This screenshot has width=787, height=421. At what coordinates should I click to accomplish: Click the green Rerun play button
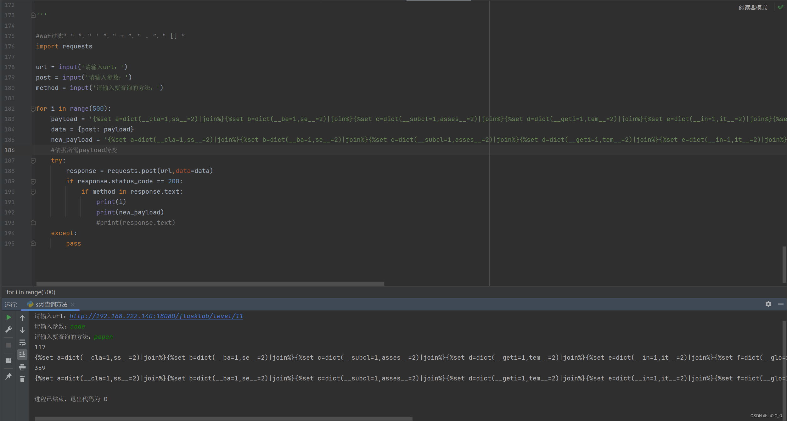click(8, 317)
